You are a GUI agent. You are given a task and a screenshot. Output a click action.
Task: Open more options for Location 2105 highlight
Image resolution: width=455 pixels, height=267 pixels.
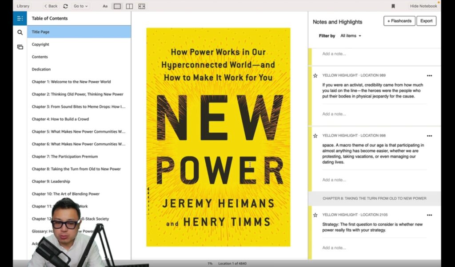(x=430, y=215)
